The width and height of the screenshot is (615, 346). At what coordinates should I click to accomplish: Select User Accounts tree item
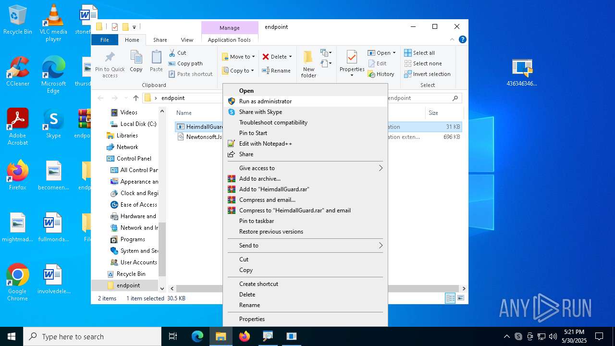tap(138, 262)
